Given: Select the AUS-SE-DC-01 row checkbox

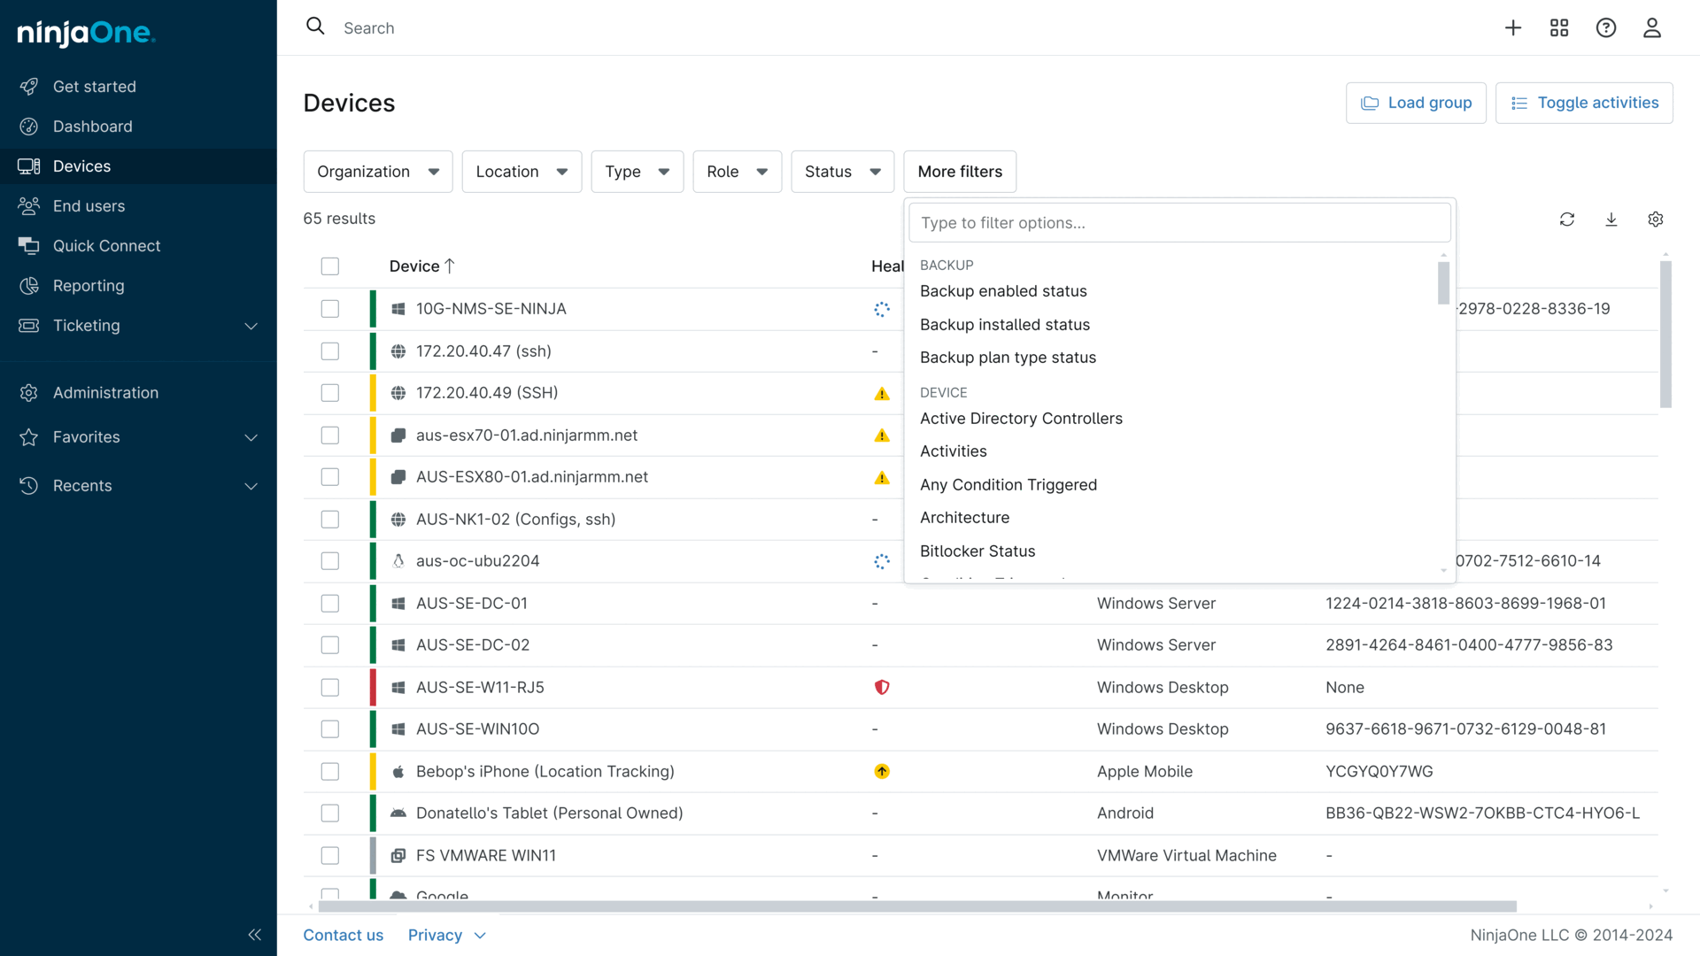Looking at the screenshot, I should tap(330, 604).
